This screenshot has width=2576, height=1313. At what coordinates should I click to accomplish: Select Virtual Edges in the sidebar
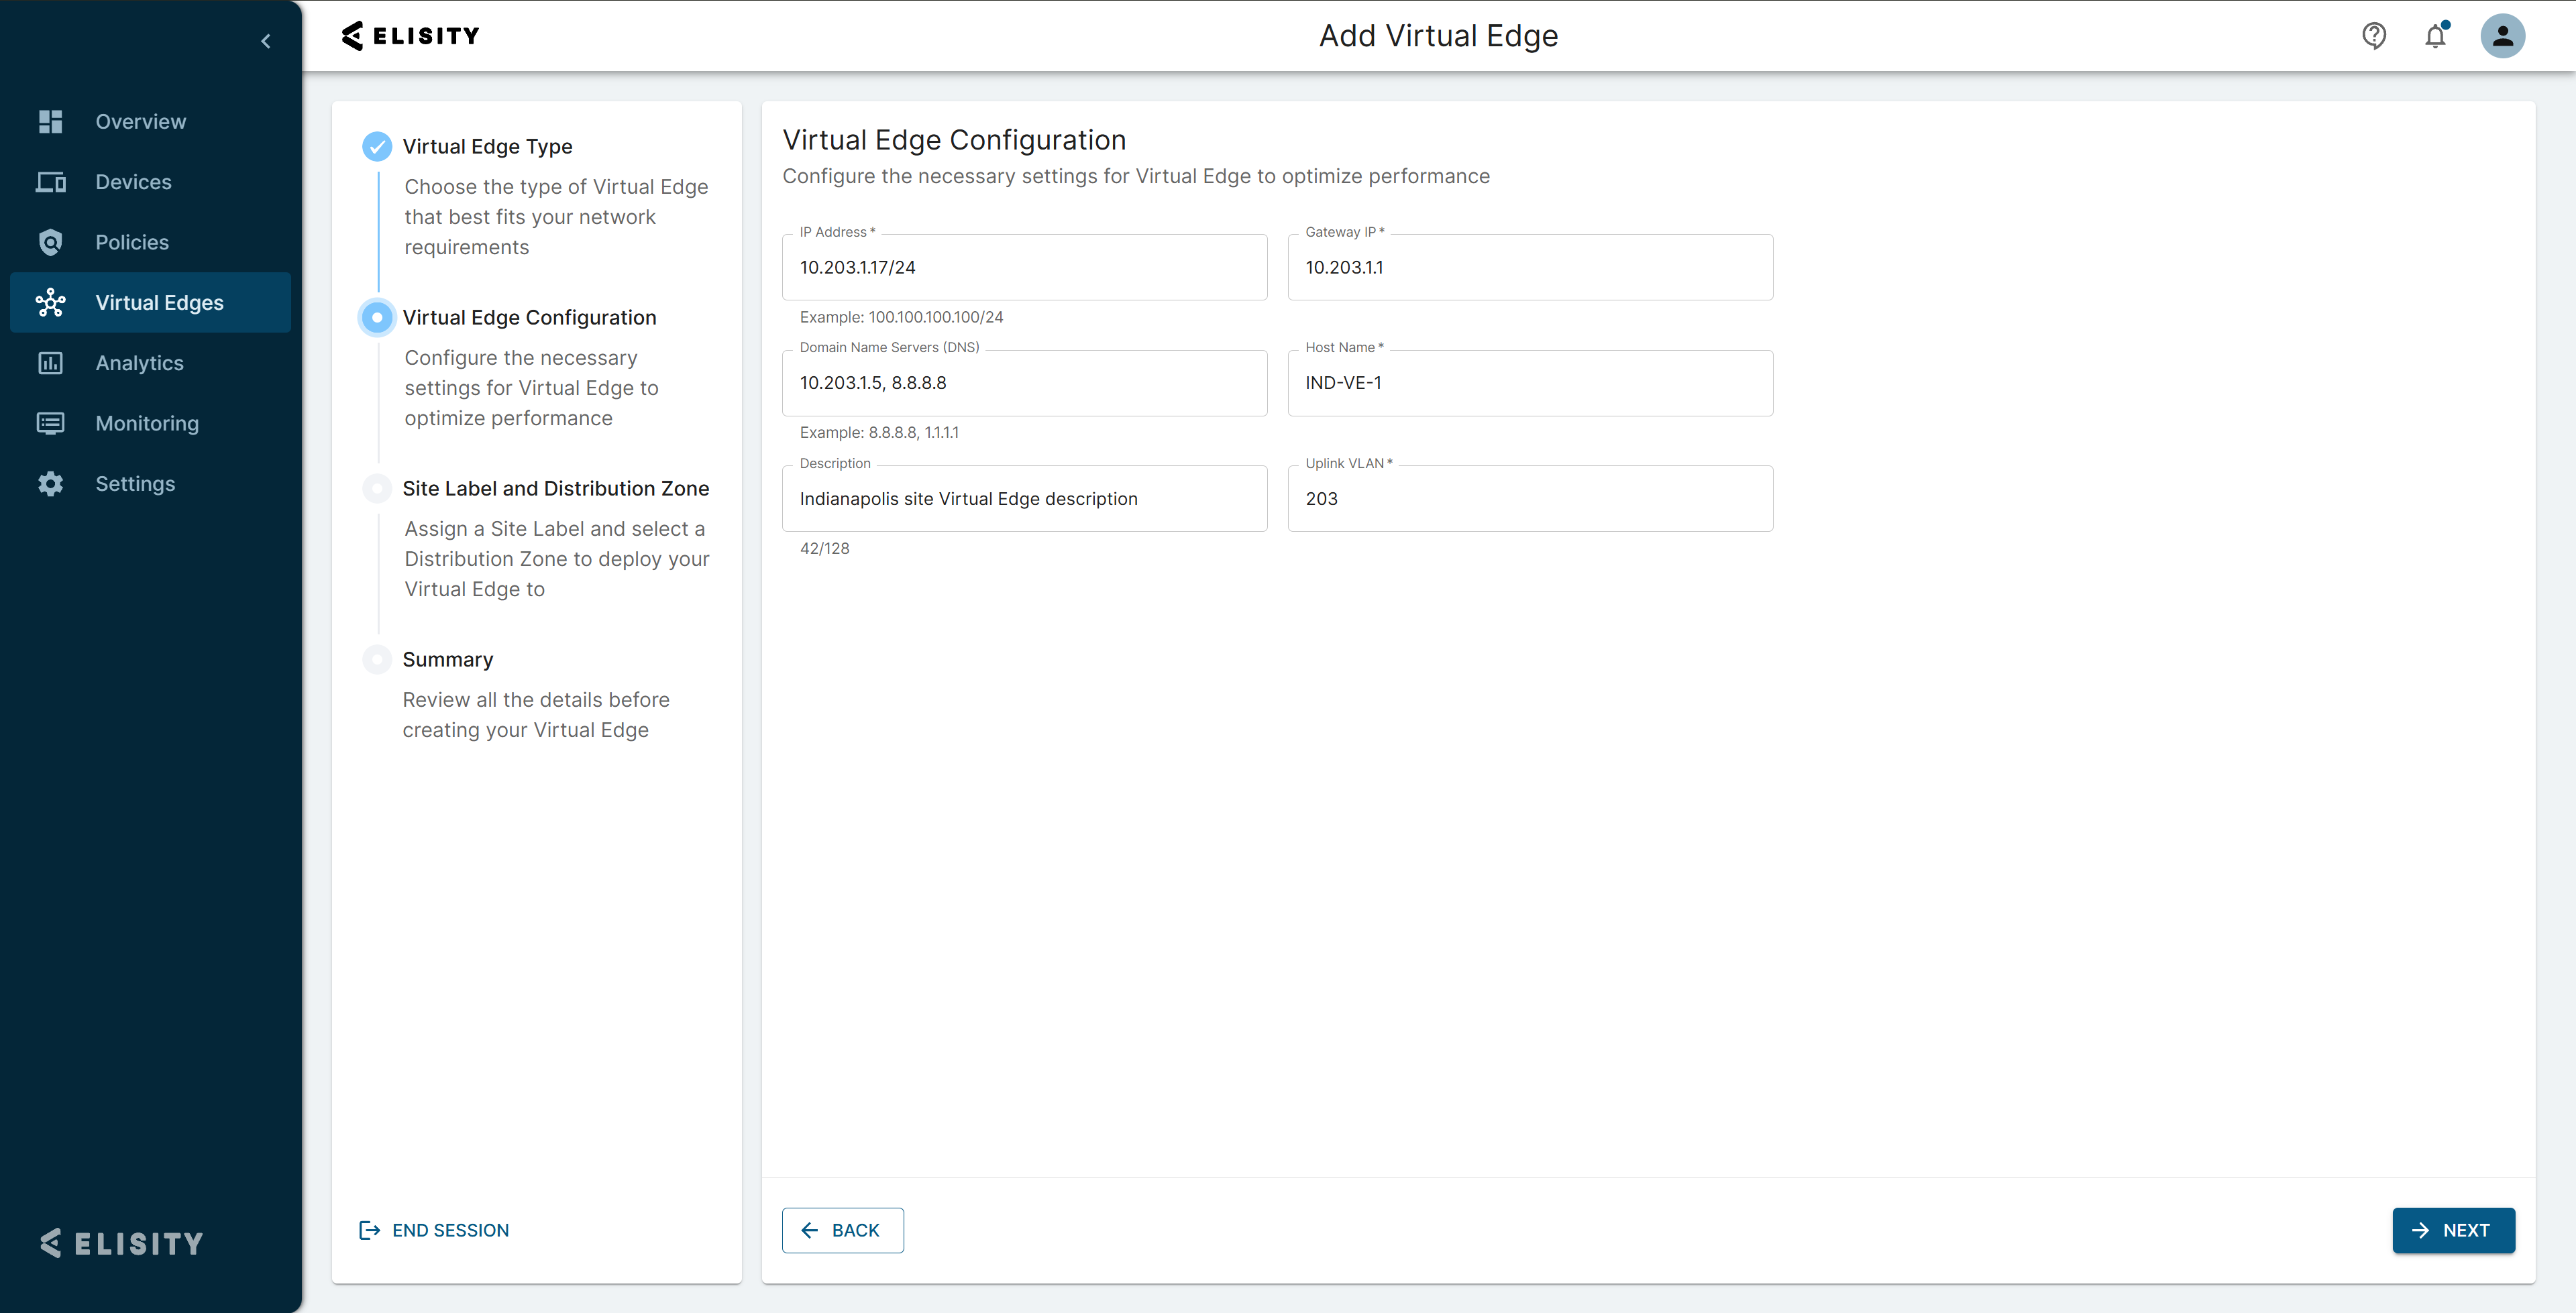click(150, 302)
